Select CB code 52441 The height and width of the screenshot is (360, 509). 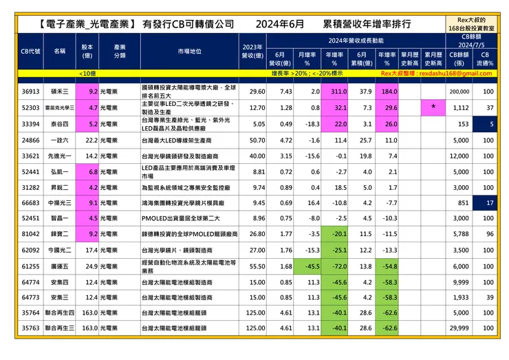pos(30,172)
